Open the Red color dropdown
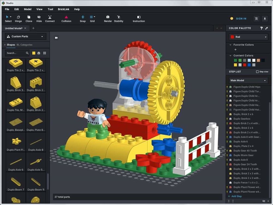Viewport: 273px width, 205px height. [x=248, y=37]
